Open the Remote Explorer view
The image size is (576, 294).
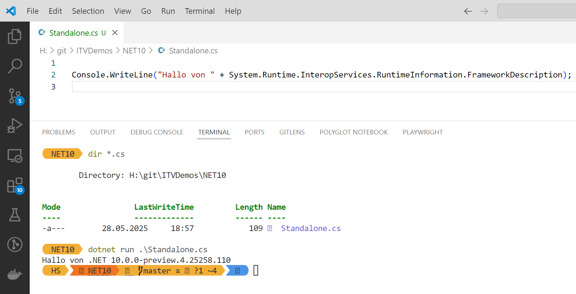pyautogui.click(x=14, y=156)
